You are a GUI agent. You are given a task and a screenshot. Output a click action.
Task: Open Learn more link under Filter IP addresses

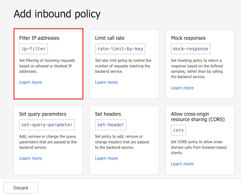(30, 83)
